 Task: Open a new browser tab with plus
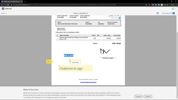[x=25, y=2]
